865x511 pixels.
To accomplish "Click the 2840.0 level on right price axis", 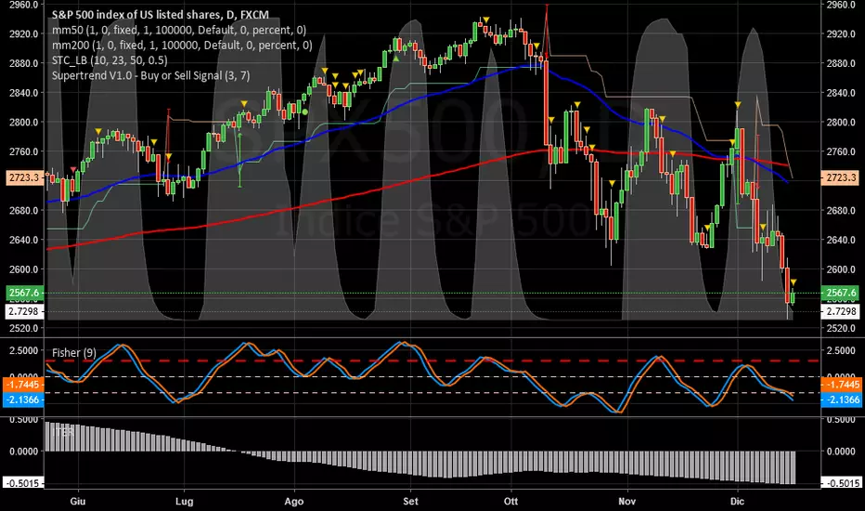I will (841, 93).
